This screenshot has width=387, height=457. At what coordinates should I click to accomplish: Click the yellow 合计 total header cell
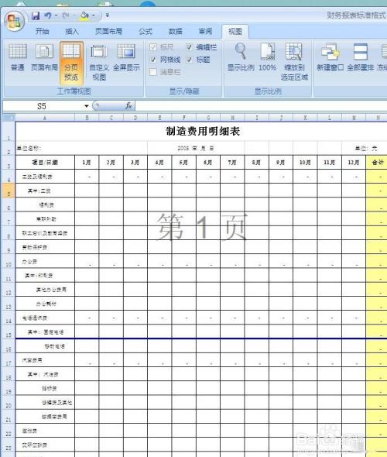click(x=376, y=163)
